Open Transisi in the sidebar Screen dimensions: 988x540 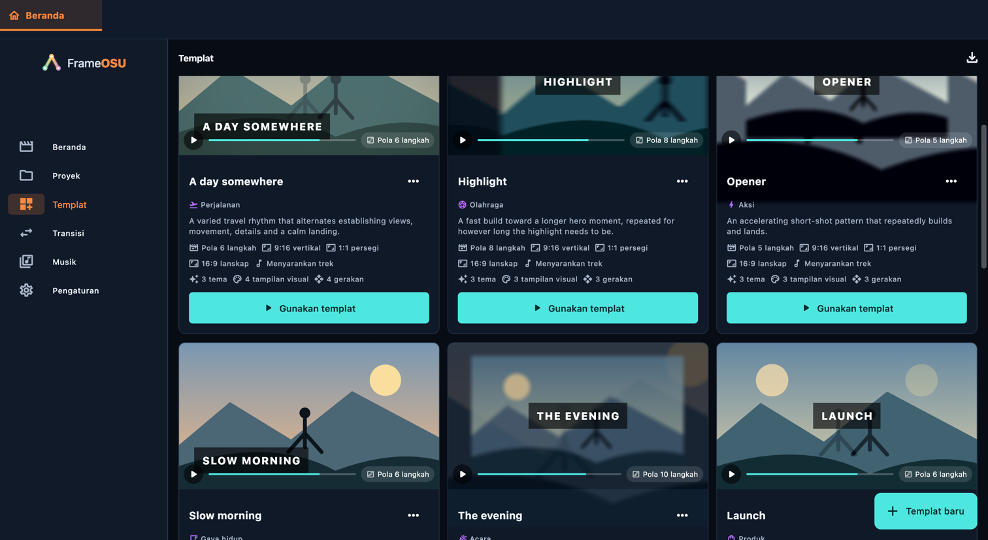tap(84, 233)
